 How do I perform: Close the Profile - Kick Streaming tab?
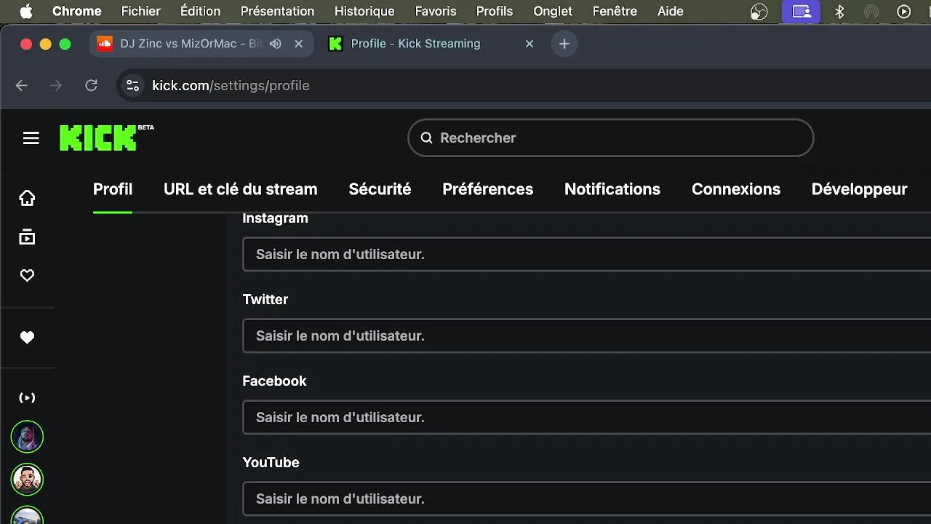point(530,44)
